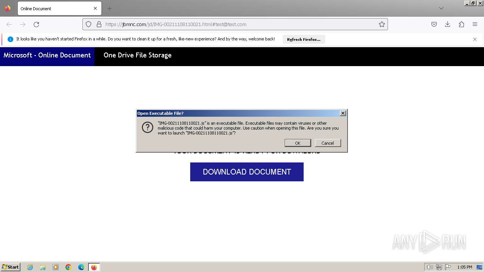Click the Refresh Firefox button
Screen dimensions: 484x272
pyautogui.click(x=304, y=39)
